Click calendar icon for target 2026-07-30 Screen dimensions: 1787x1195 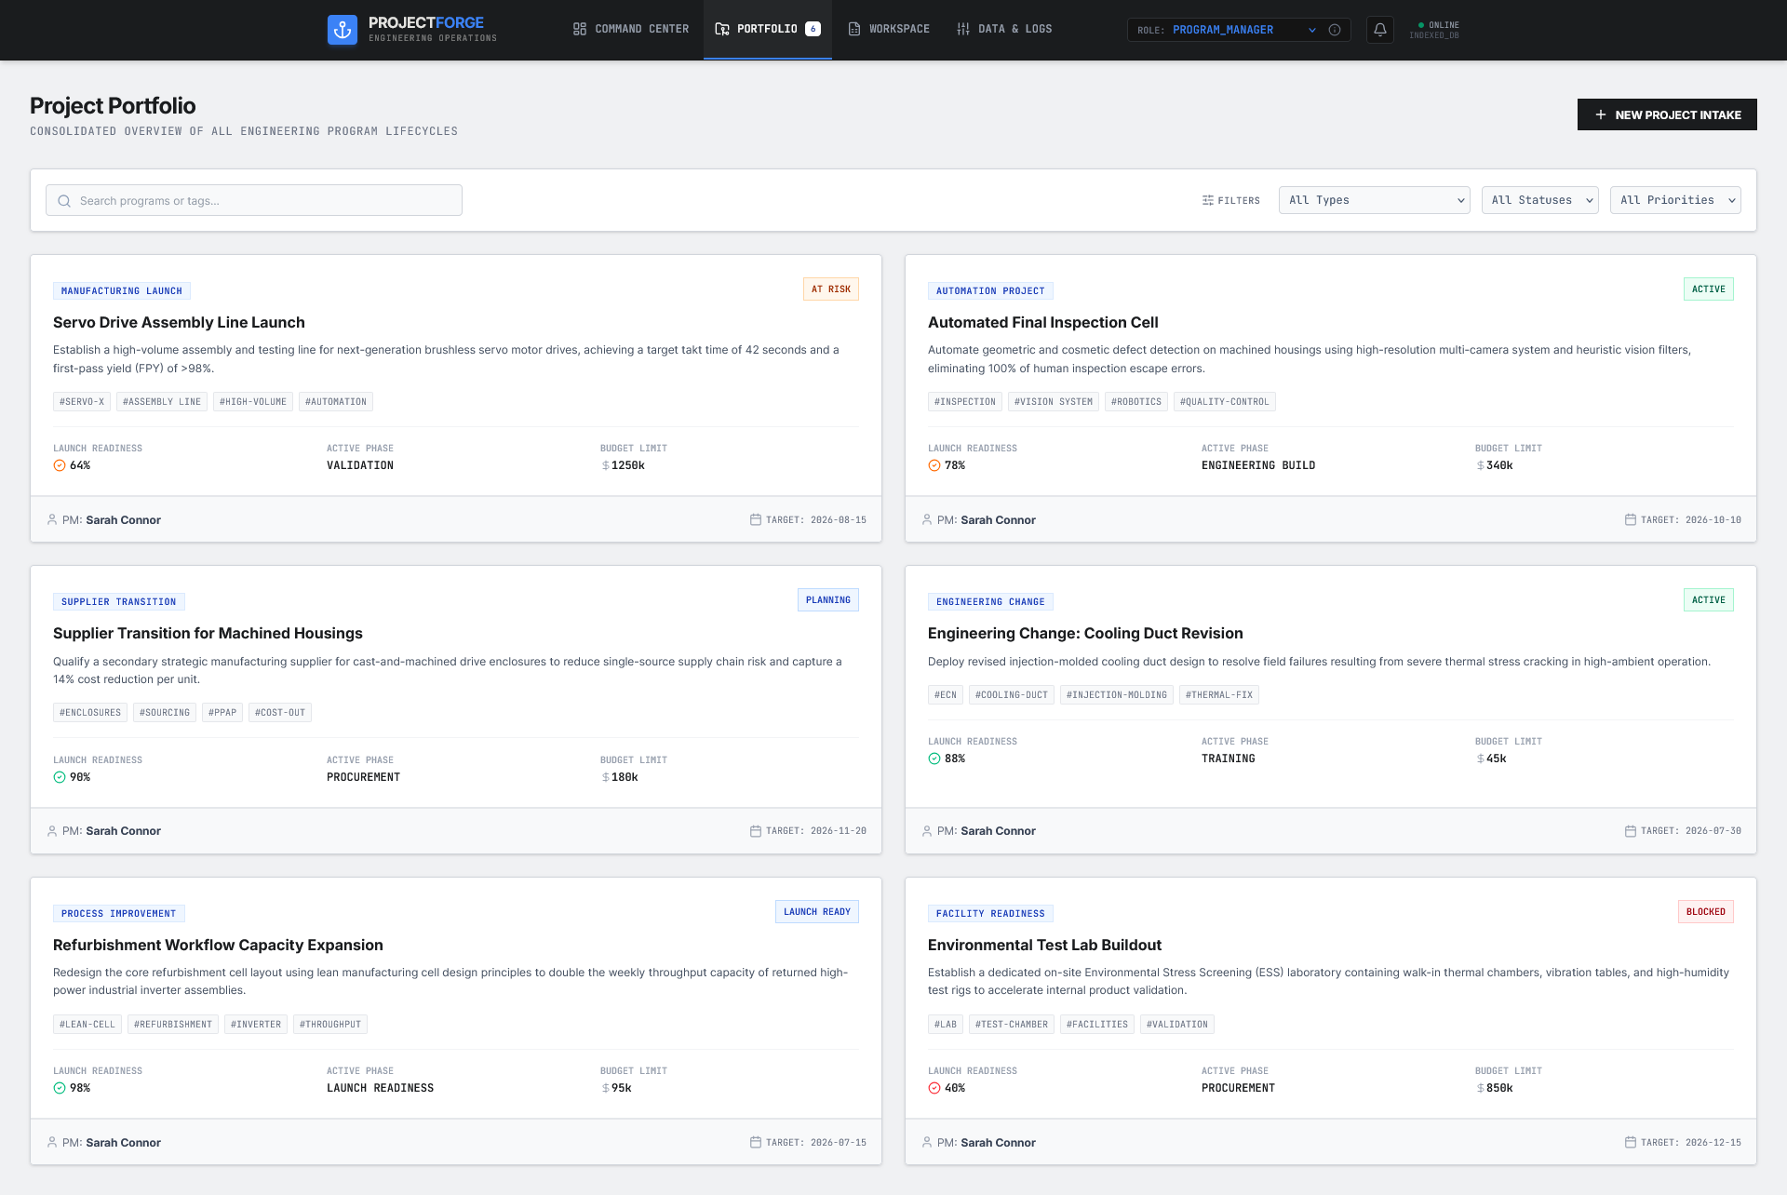[1631, 831]
